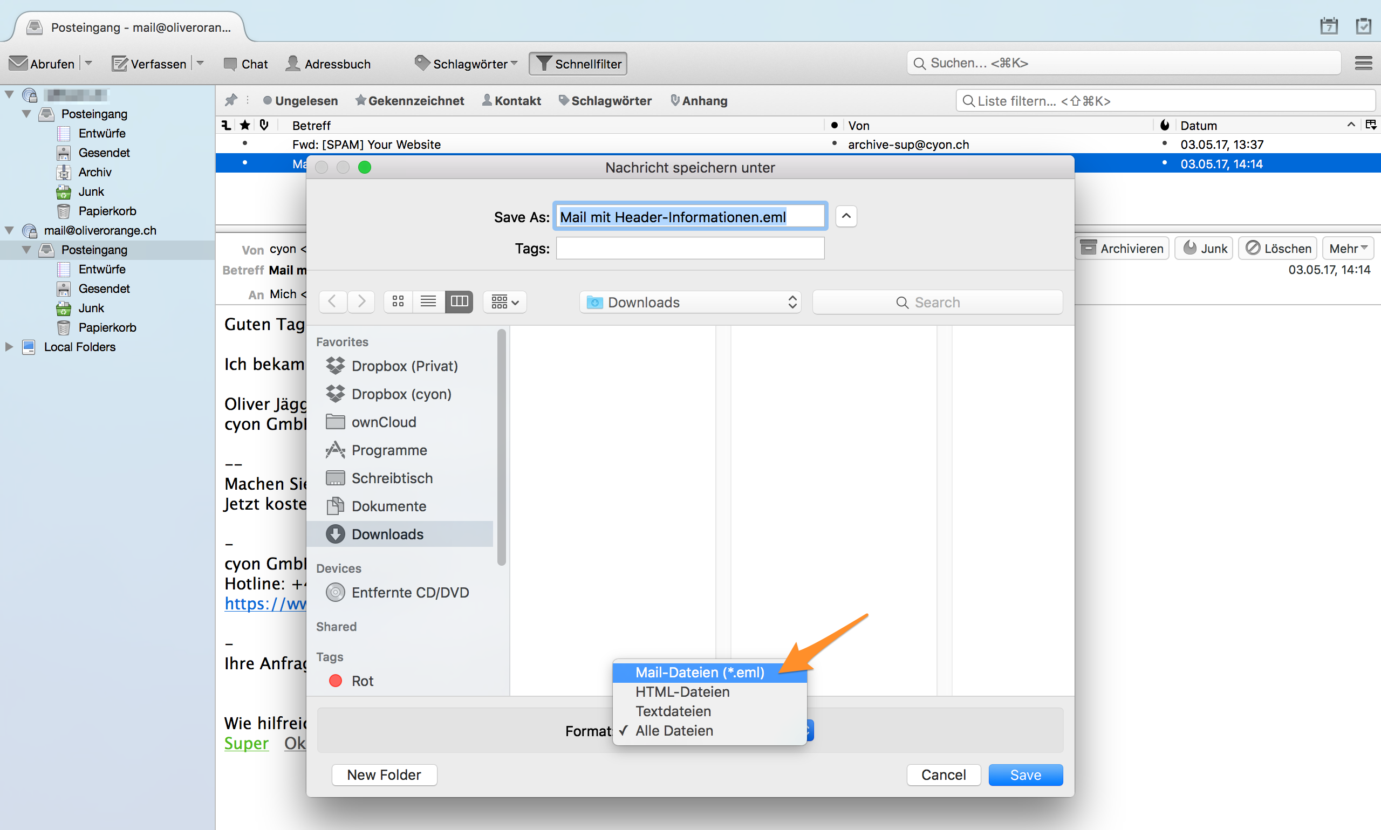Screen dimensions: 1381x830
Task: Open the calendar icon at top right
Action: [x=1329, y=26]
